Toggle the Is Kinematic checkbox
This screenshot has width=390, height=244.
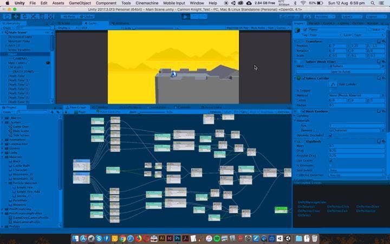330,165
